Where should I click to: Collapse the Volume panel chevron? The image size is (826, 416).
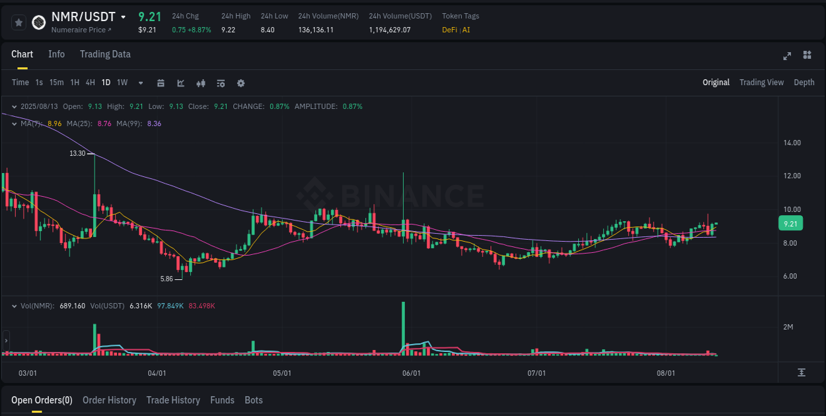point(15,305)
